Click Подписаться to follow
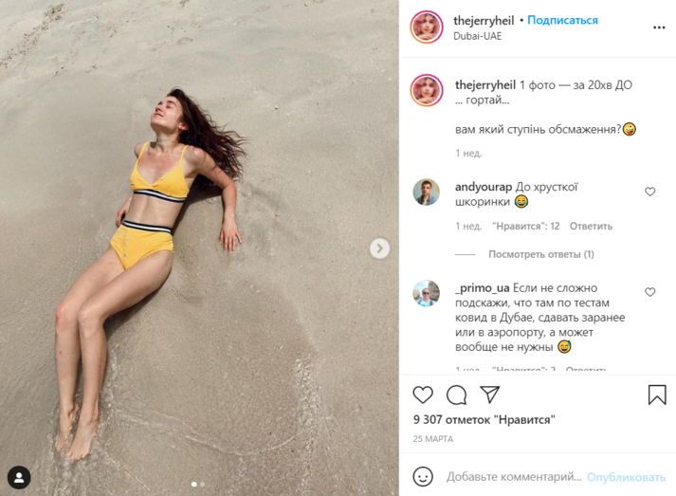 pos(562,20)
